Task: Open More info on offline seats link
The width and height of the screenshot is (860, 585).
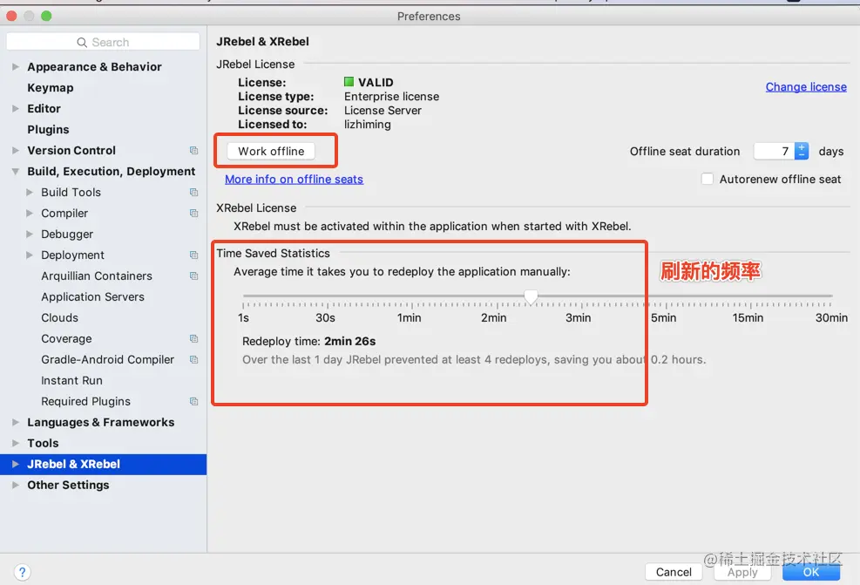Action: pyautogui.click(x=294, y=179)
